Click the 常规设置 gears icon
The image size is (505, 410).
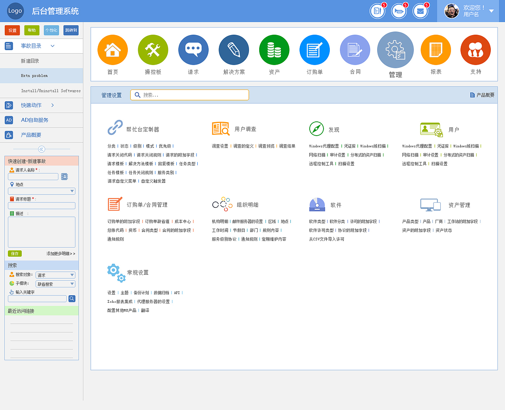pos(116,273)
